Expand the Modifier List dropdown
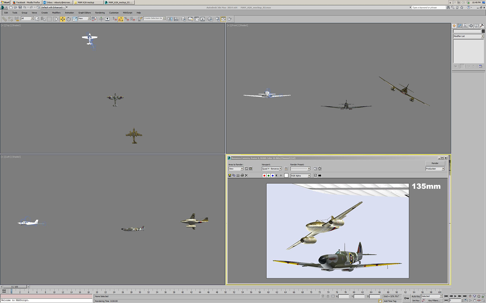Image resolution: width=486 pixels, height=303 pixels. click(468, 36)
